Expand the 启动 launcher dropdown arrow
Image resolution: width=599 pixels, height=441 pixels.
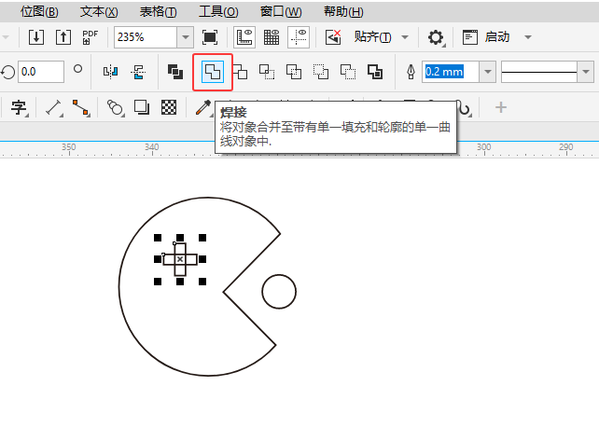click(x=528, y=37)
